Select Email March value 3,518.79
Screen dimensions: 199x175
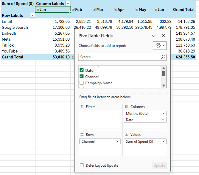point(105,21)
